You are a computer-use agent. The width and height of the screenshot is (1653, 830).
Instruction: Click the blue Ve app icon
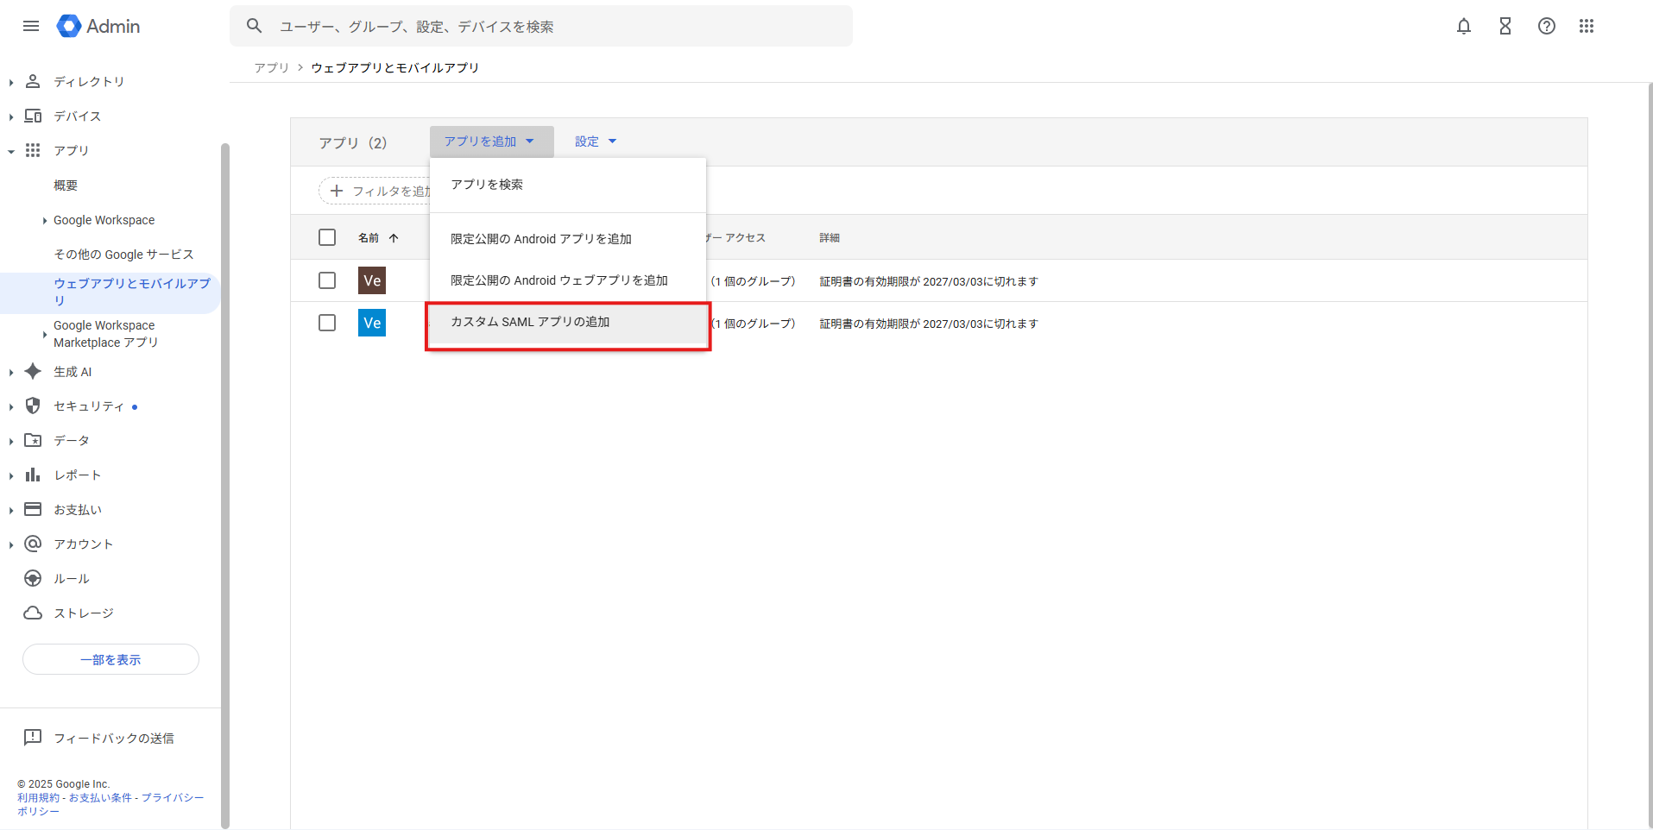pyautogui.click(x=372, y=323)
